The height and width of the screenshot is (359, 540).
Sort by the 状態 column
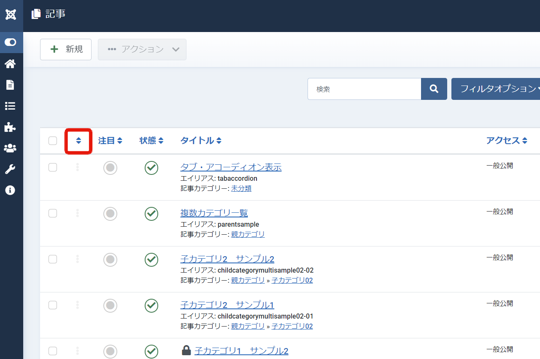click(151, 141)
